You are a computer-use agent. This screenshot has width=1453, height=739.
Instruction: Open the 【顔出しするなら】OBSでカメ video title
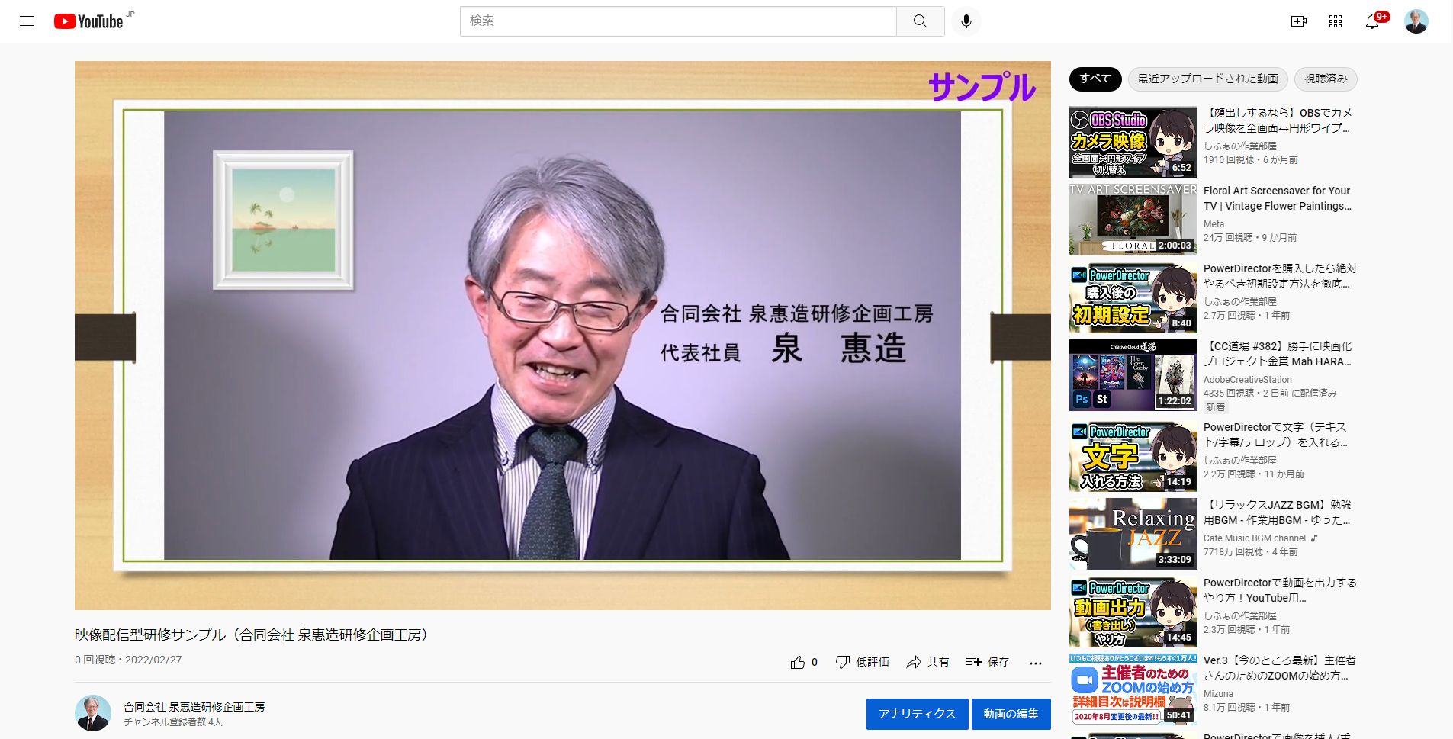pos(1278,120)
